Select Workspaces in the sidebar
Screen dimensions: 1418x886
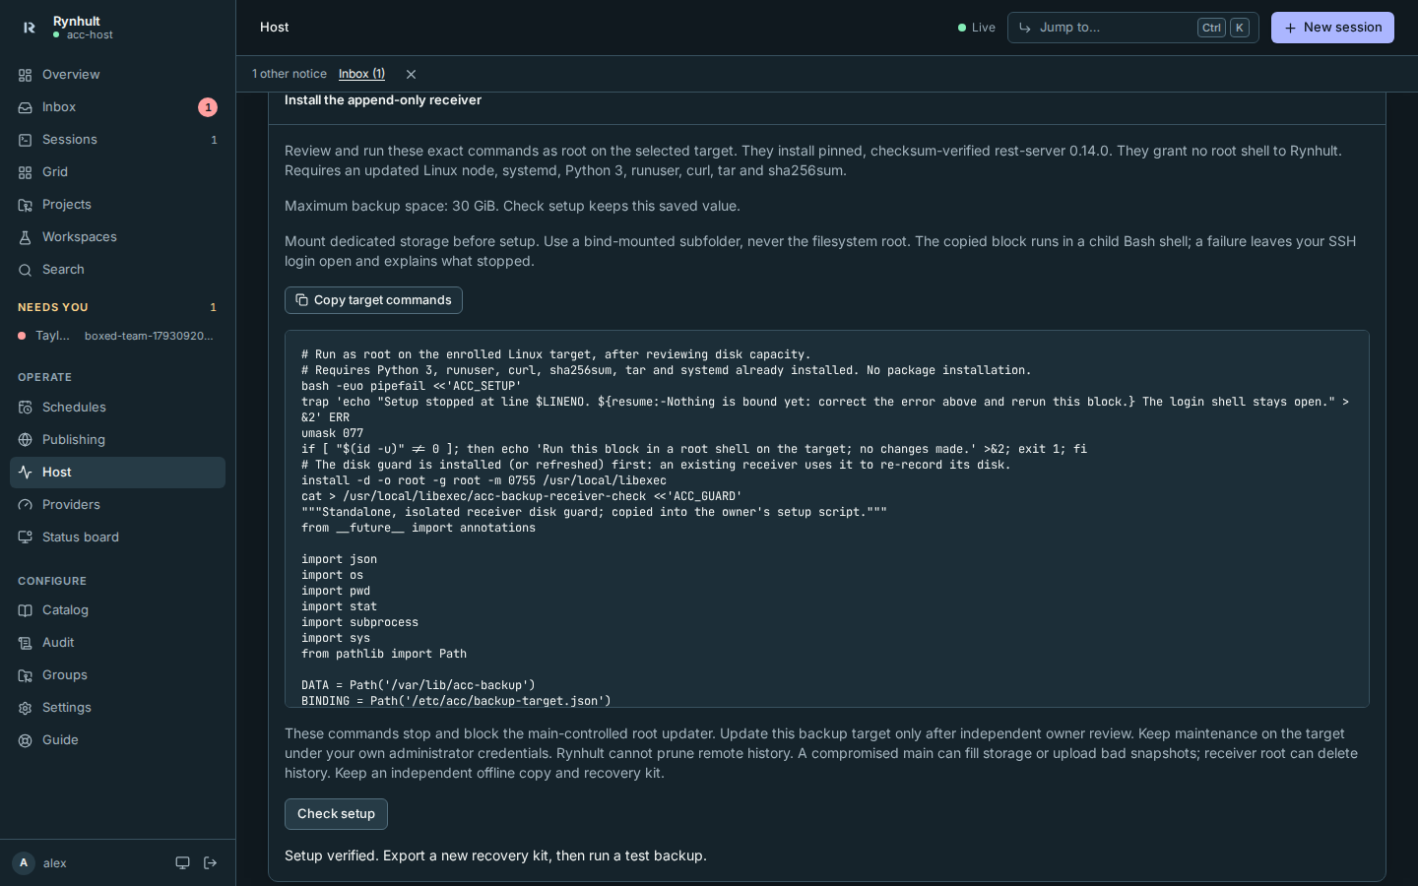[x=117, y=237]
